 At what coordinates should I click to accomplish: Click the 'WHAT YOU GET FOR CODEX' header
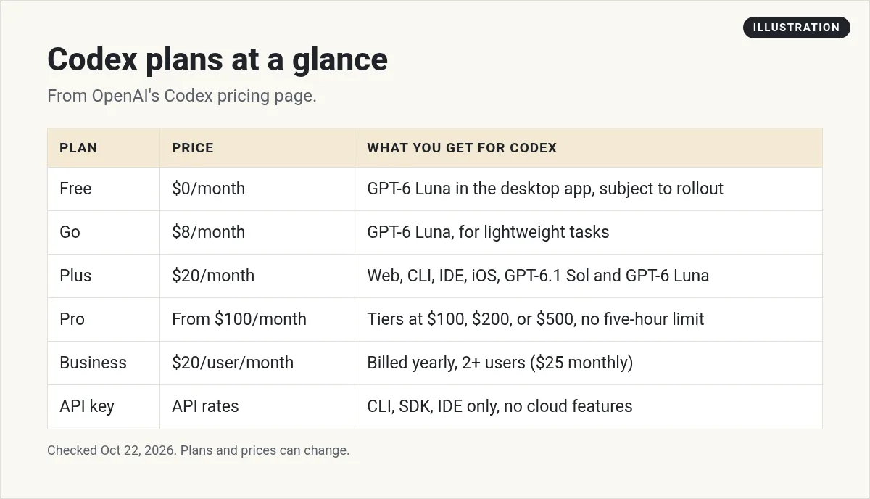589,148
